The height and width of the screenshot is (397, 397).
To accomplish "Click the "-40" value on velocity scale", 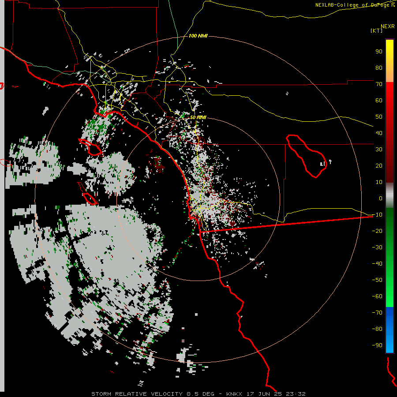I will [377, 264].
